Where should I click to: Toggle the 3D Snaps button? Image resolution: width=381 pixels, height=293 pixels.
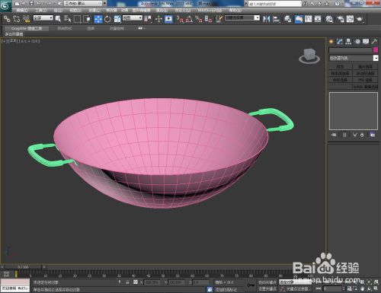tap(180, 19)
